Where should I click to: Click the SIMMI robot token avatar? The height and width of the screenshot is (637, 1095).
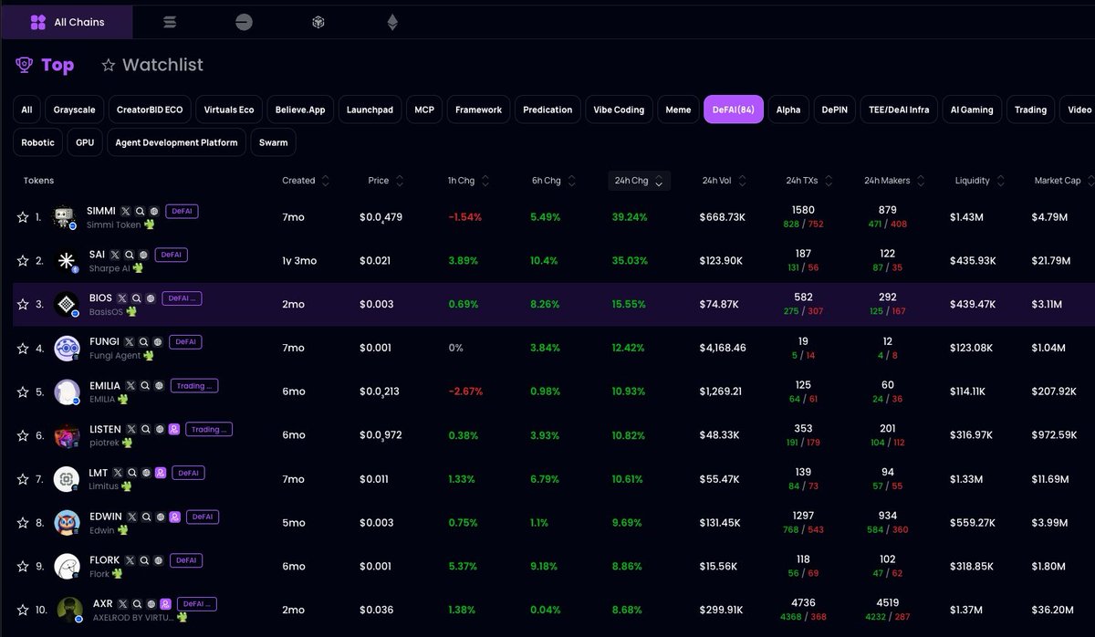coord(65,217)
